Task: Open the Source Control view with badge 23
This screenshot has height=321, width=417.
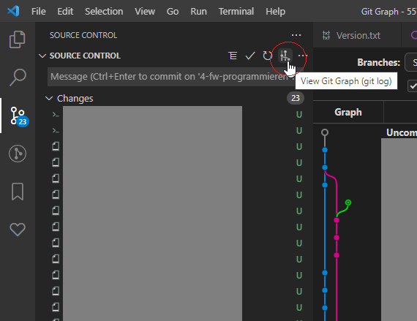Action: coord(18,116)
